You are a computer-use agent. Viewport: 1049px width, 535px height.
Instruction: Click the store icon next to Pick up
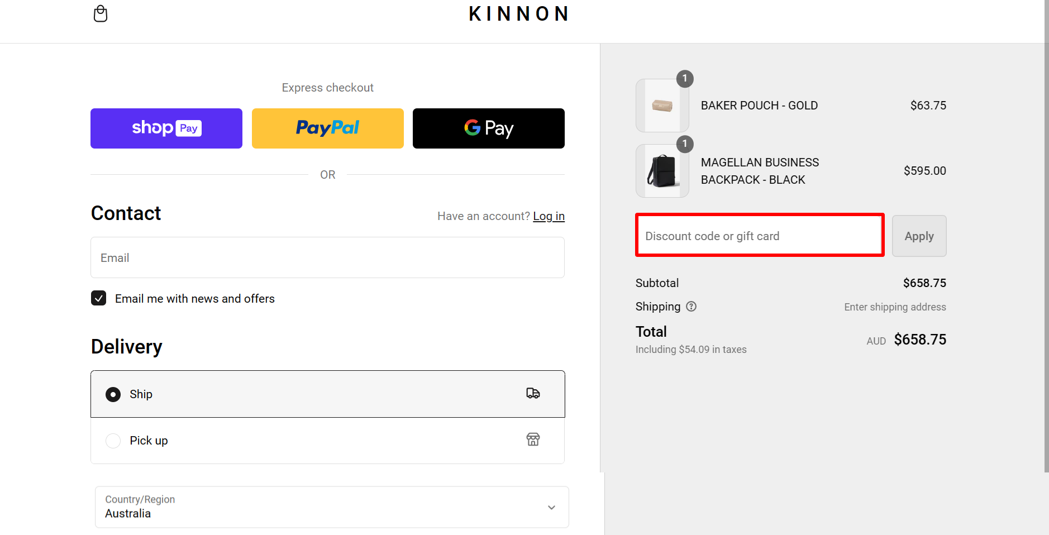tap(532, 440)
